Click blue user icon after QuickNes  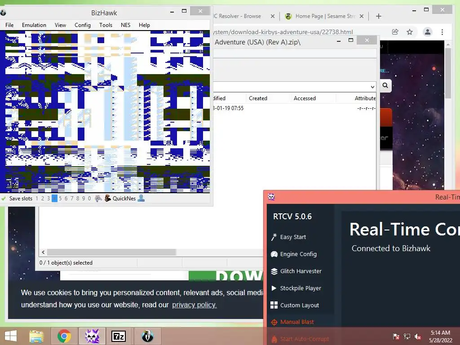(141, 198)
